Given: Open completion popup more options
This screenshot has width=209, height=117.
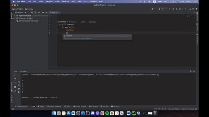Looking at the screenshot, I should (131, 38).
